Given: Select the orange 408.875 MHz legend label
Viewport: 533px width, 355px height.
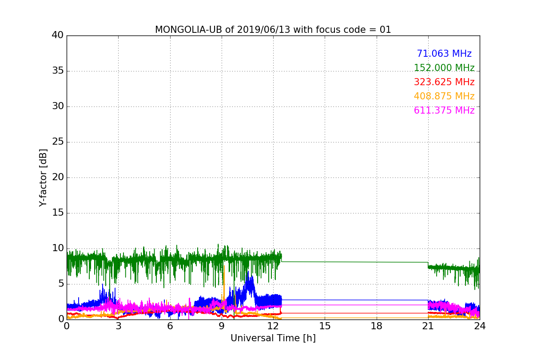Looking at the screenshot, I should (444, 96).
